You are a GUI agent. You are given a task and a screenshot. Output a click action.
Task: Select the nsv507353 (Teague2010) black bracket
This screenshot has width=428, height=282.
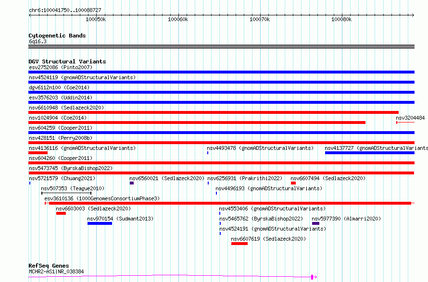66,193
